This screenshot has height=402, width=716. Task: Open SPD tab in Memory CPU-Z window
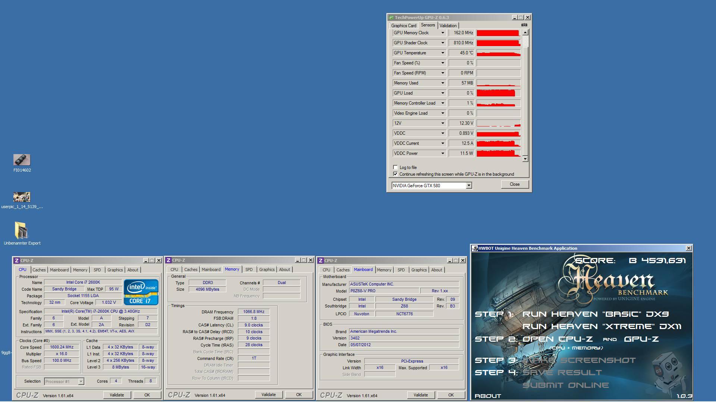(249, 269)
